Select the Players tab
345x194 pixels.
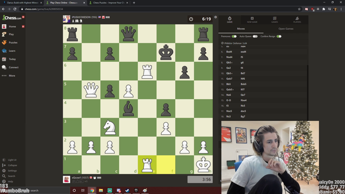pyautogui.click(x=297, y=19)
